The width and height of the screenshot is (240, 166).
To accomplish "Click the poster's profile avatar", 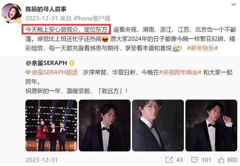I will (x=12, y=13).
